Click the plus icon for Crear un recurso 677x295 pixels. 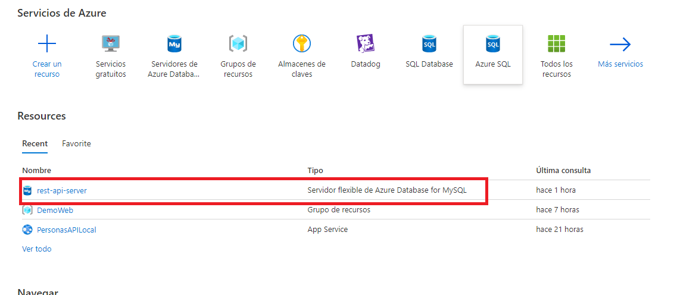coord(47,43)
